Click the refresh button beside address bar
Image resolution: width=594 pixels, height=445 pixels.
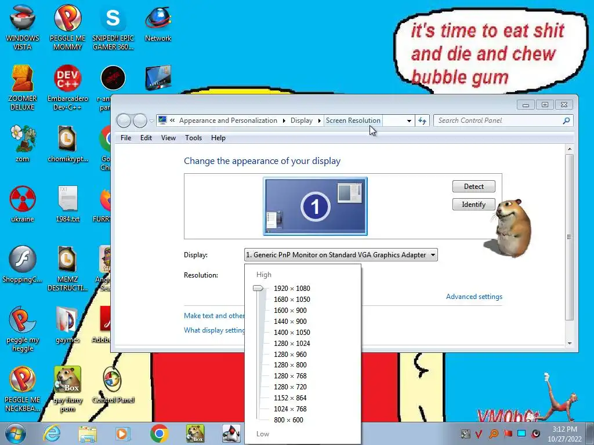pyautogui.click(x=422, y=121)
